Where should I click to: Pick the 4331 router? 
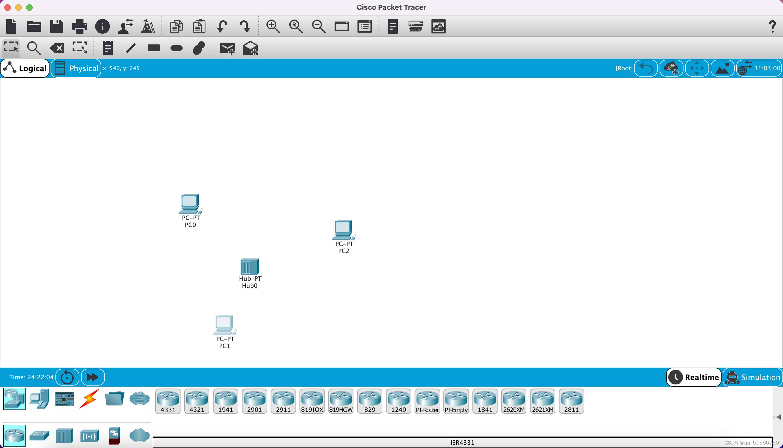point(168,401)
